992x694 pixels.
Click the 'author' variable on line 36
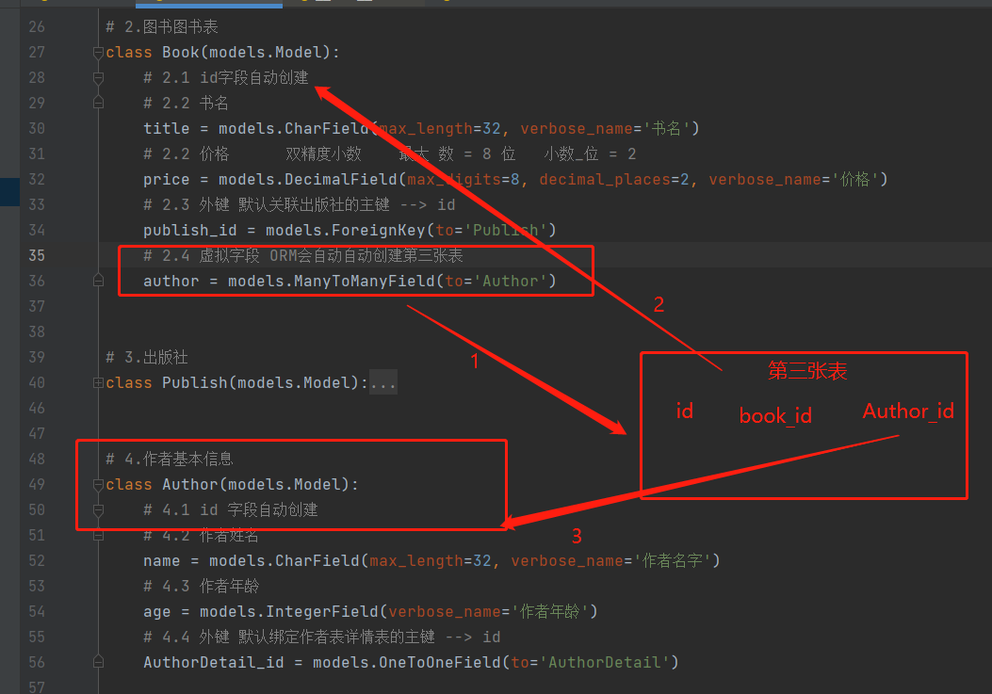point(171,281)
